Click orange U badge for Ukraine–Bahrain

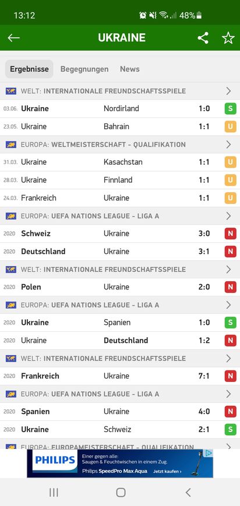[x=230, y=126]
